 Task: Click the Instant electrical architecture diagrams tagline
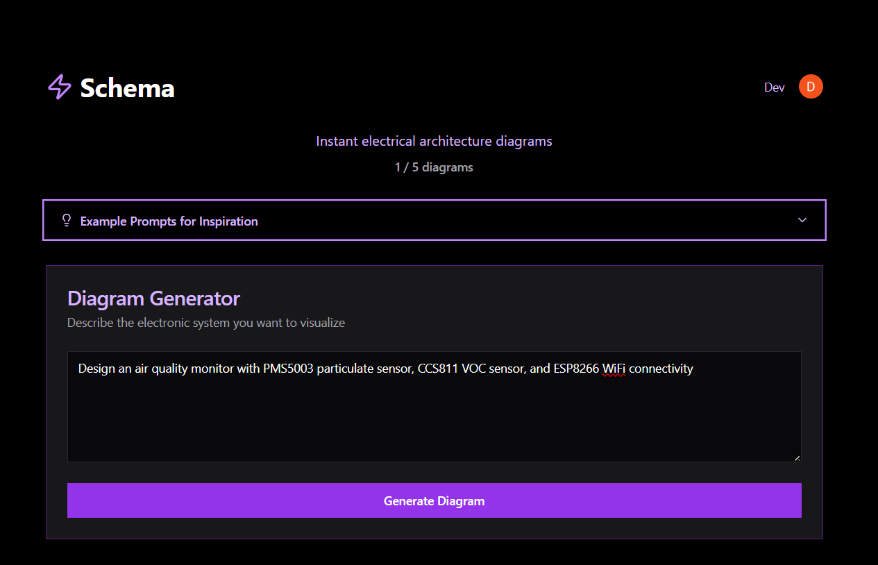[434, 141]
